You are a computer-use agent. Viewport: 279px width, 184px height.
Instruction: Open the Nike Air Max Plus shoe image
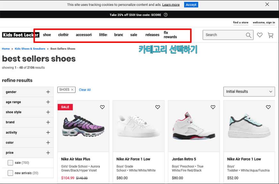click(83, 126)
